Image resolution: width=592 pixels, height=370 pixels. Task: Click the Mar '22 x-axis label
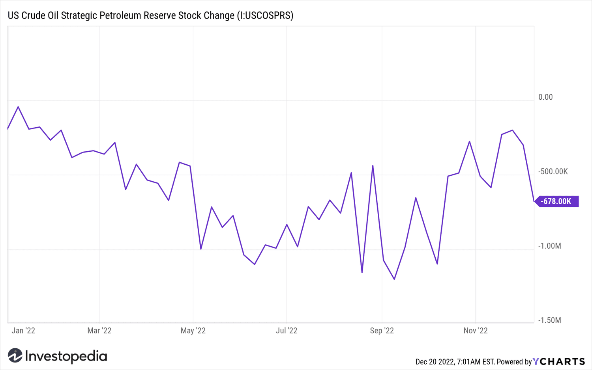tap(99, 331)
